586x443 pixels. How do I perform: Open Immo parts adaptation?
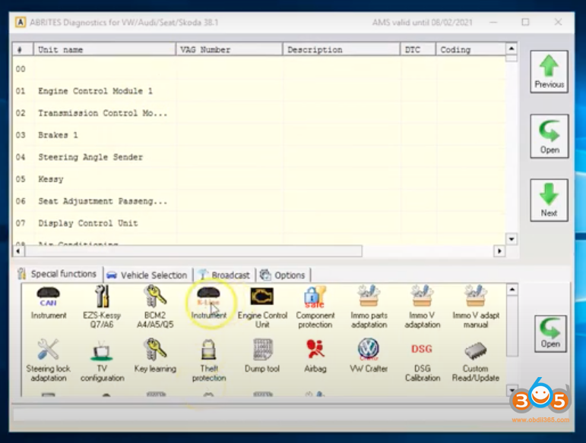tap(369, 307)
